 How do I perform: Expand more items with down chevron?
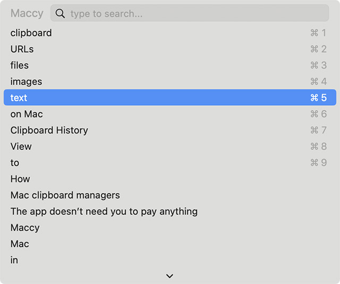coord(170,276)
